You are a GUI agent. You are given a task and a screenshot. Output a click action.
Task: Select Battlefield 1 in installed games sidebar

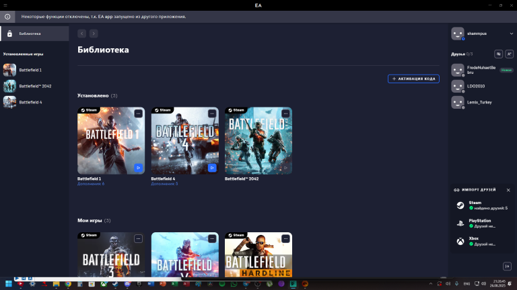(x=34, y=70)
